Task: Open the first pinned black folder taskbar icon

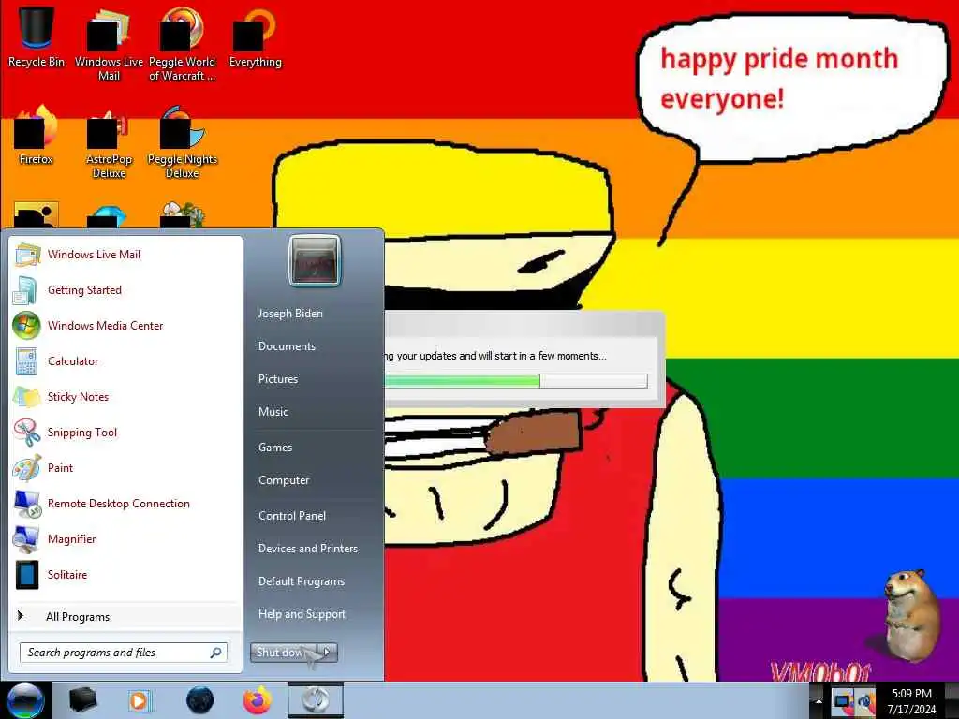Action: point(83,700)
